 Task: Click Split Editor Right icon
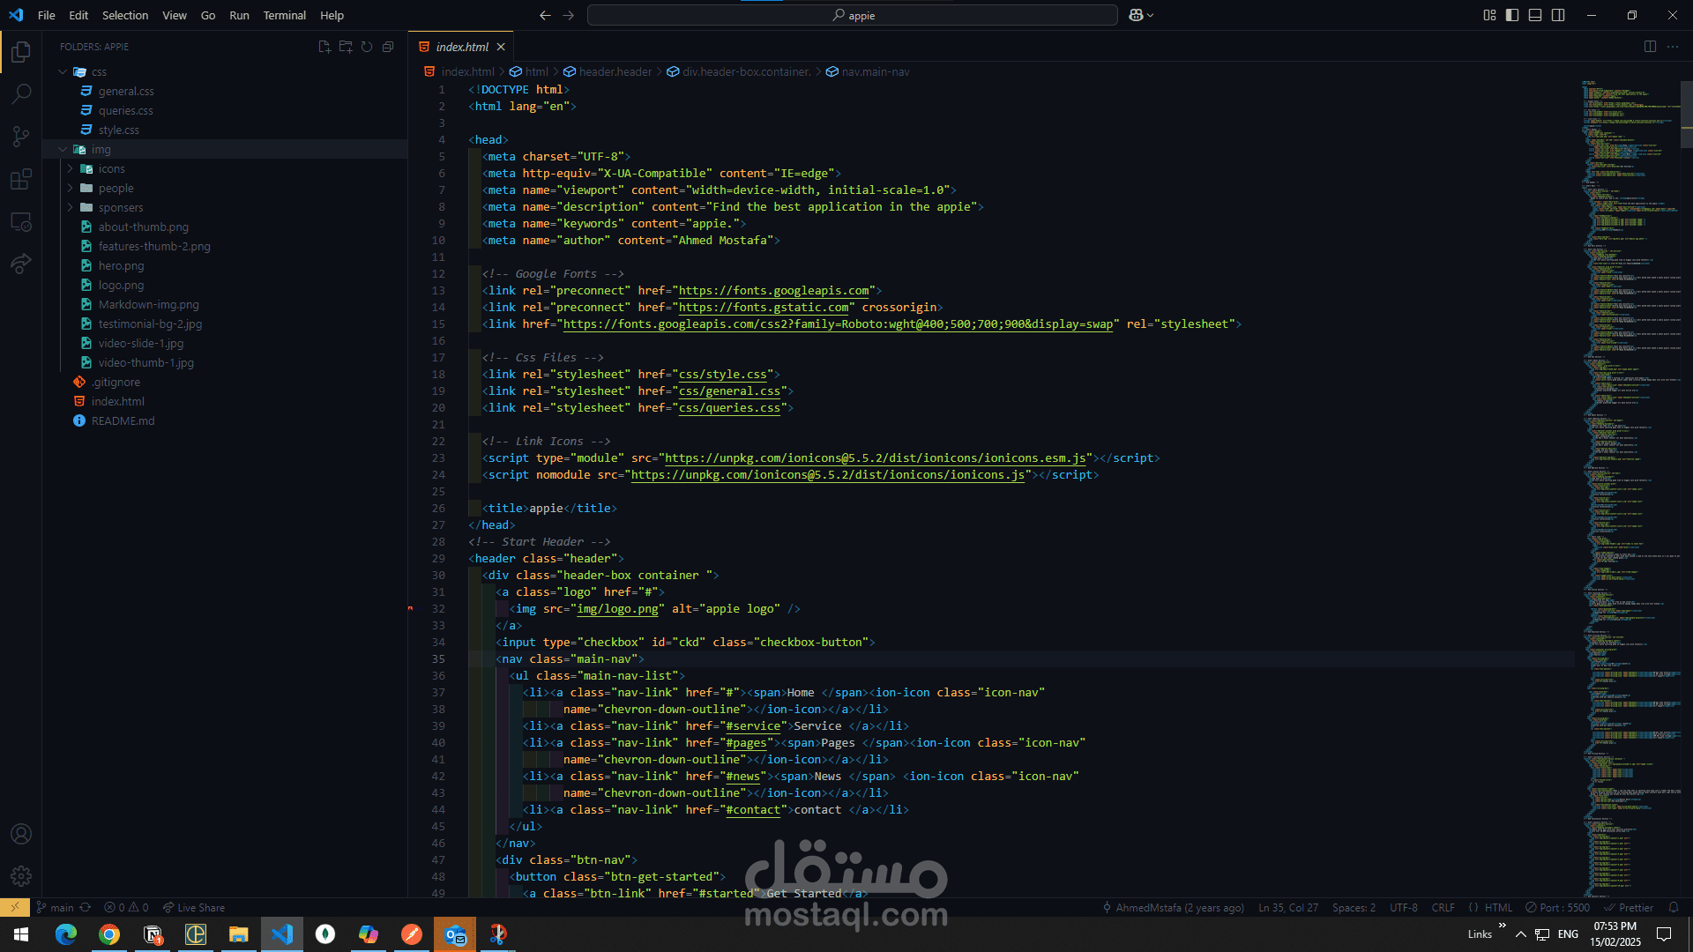pyautogui.click(x=1650, y=47)
